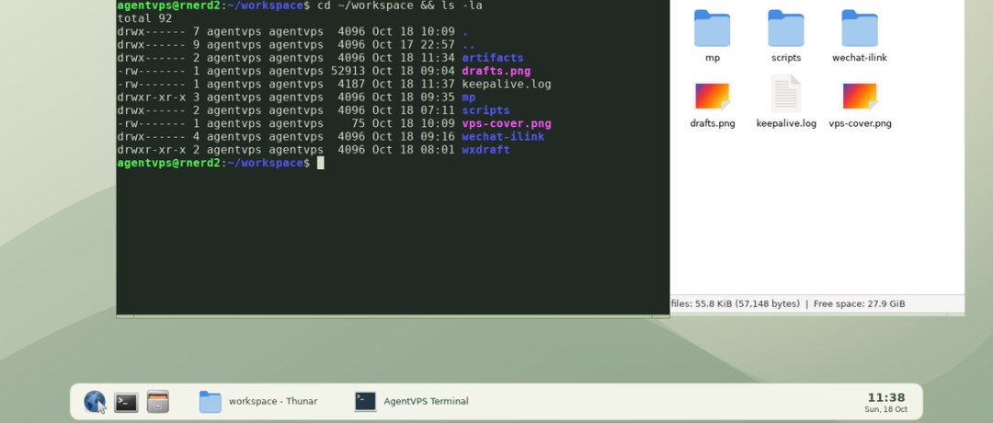Click the 'Oct 18 08:01' timestamp in terminal
The height and width of the screenshot is (423, 993).
[414, 150]
